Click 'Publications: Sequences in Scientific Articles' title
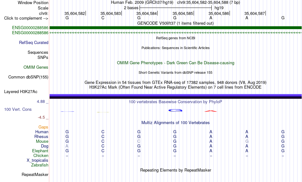 click(175, 48)
